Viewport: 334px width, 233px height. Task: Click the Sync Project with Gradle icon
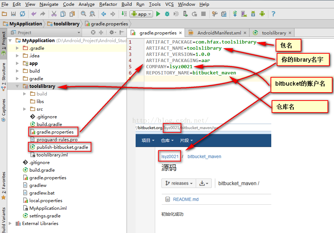point(235,14)
